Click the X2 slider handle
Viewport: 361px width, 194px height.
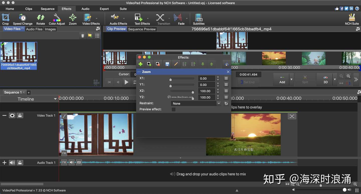coord(193,92)
